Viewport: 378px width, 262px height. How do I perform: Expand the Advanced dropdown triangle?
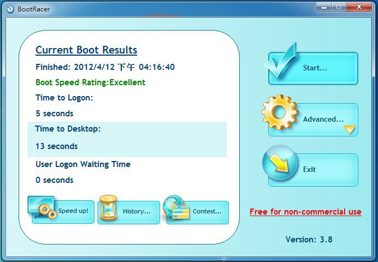349,129
